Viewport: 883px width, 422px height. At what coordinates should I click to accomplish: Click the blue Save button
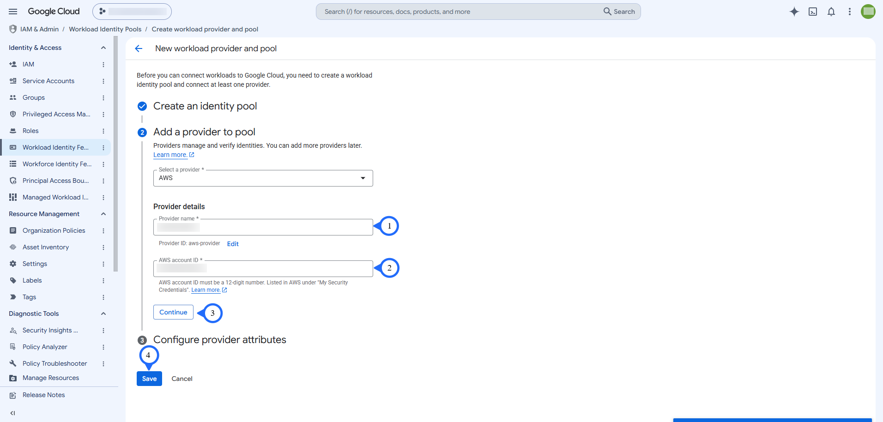tap(149, 379)
